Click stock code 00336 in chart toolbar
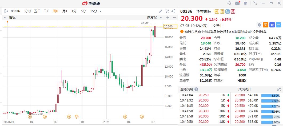The width and height of the screenshot is (283, 126). click(x=15, y=11)
